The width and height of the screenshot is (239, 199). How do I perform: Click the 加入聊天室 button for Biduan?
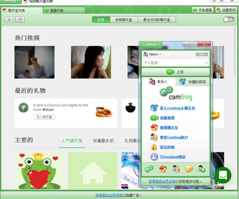(x=44, y=117)
